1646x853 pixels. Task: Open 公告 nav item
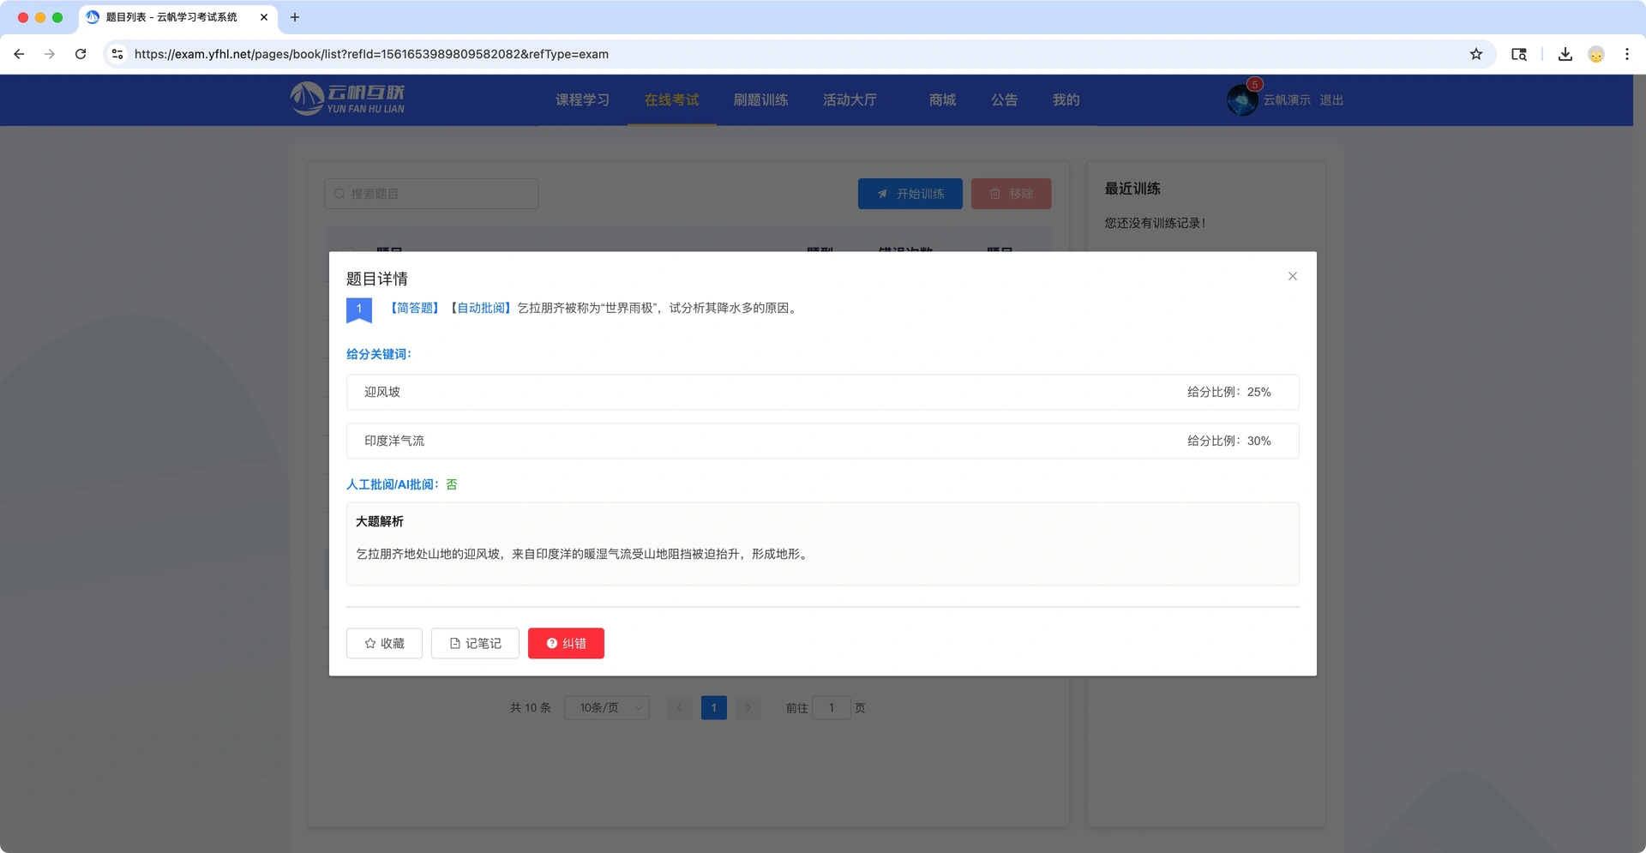[1004, 100]
